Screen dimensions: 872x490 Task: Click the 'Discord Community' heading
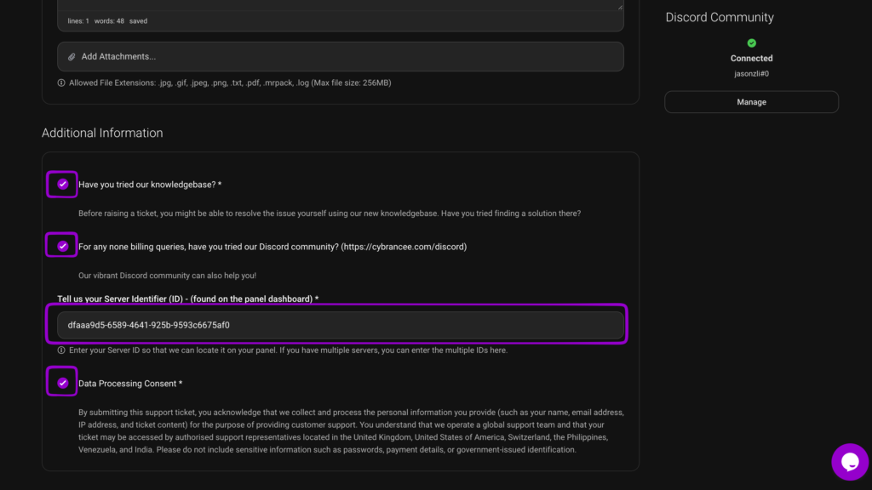(x=720, y=17)
